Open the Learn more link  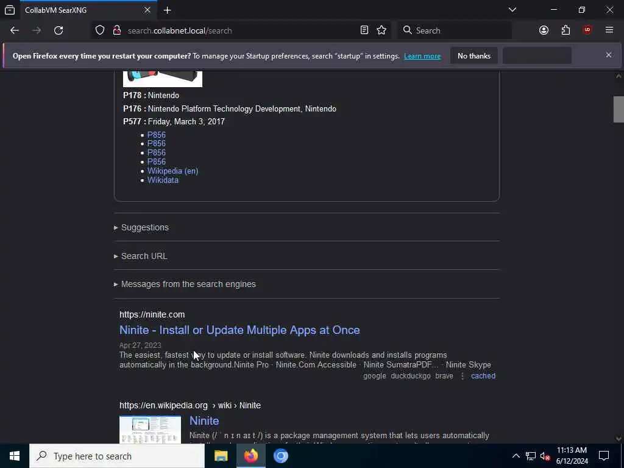(x=422, y=56)
